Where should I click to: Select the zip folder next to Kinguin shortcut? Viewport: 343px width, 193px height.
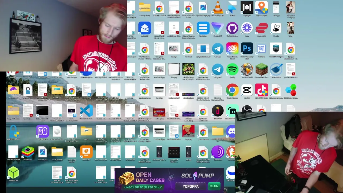(145, 8)
